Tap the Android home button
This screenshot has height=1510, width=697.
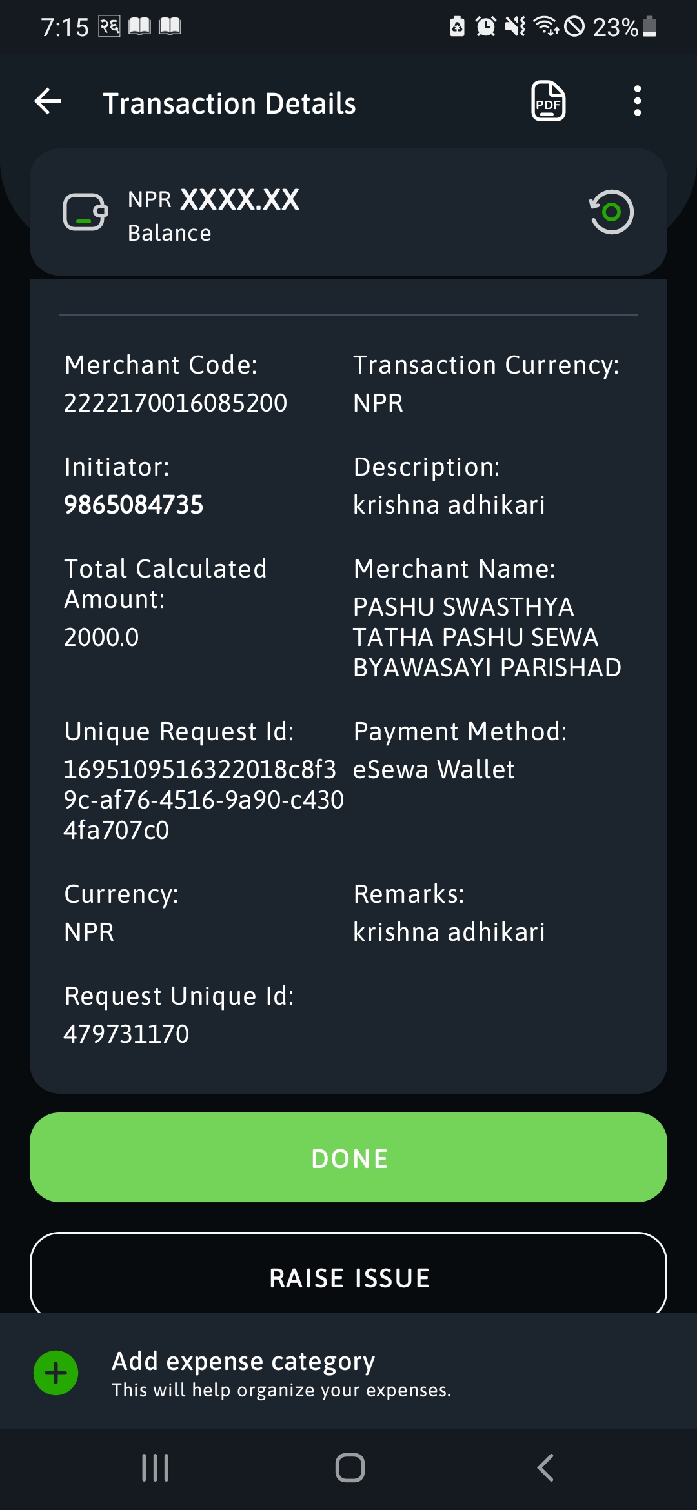coord(350,1468)
